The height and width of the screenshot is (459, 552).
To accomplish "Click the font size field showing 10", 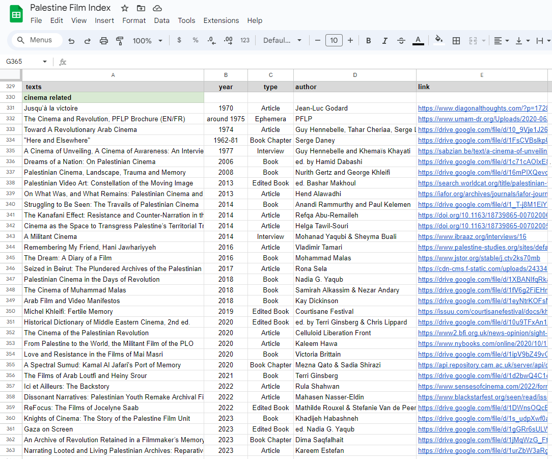I will [334, 40].
